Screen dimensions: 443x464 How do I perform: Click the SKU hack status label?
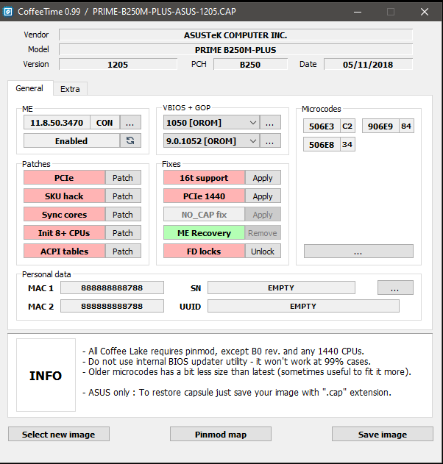64,196
